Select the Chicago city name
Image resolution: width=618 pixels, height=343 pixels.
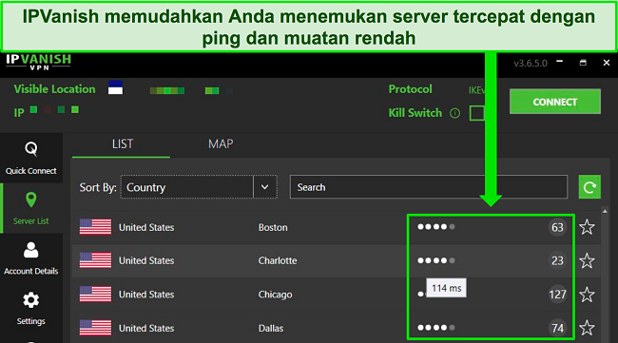[275, 295]
